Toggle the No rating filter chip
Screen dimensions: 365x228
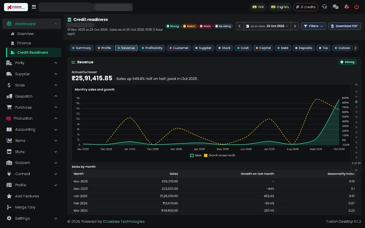(x=223, y=26)
